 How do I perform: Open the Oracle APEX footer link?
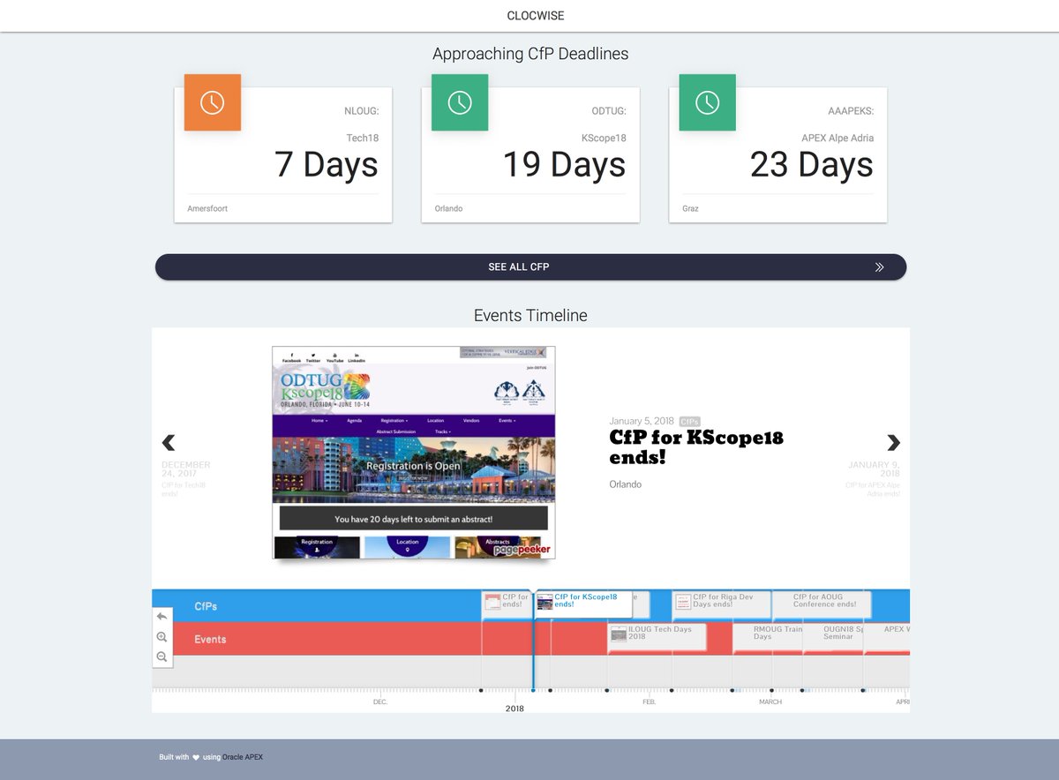tap(242, 757)
